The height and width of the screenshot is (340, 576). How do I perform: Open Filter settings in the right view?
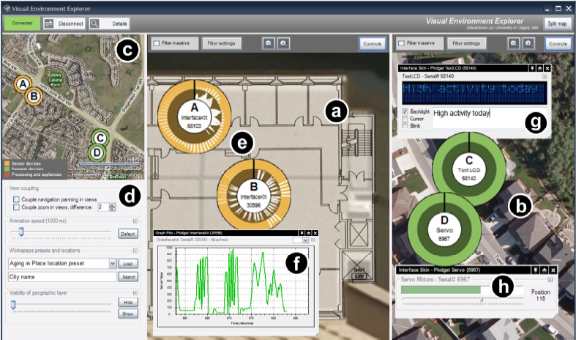pyautogui.click(x=466, y=43)
